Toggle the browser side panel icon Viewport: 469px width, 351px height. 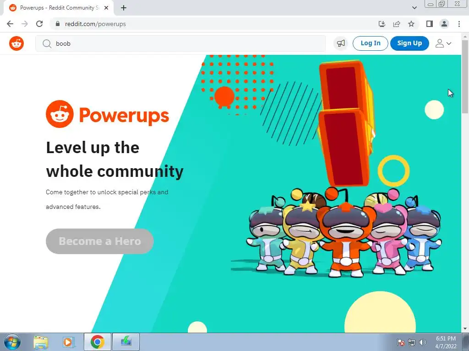(430, 24)
